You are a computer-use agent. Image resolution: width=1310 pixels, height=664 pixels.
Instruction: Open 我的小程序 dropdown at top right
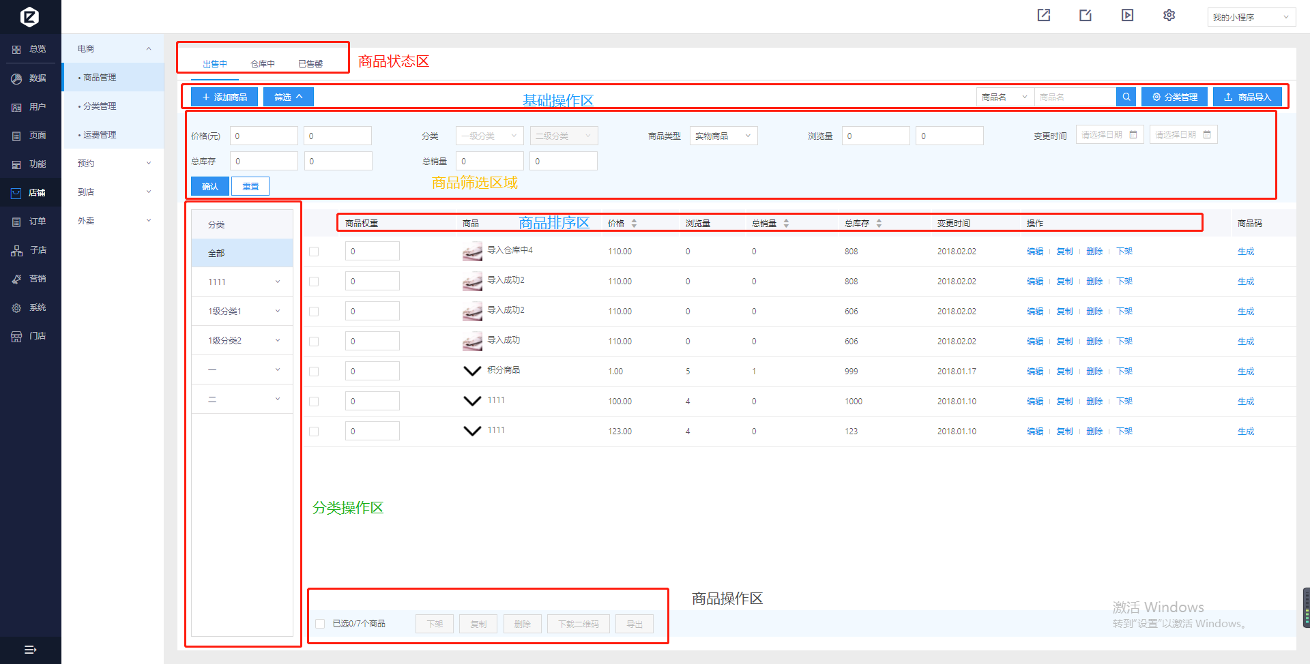pos(1251,18)
